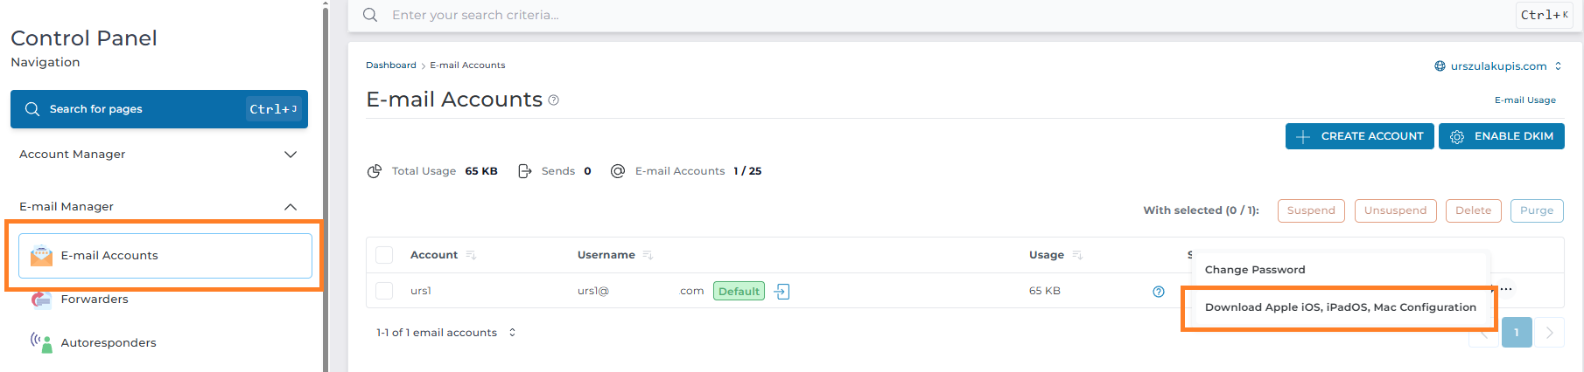
Task: Click the magnifier icon in top search bar
Action: [x=370, y=15]
